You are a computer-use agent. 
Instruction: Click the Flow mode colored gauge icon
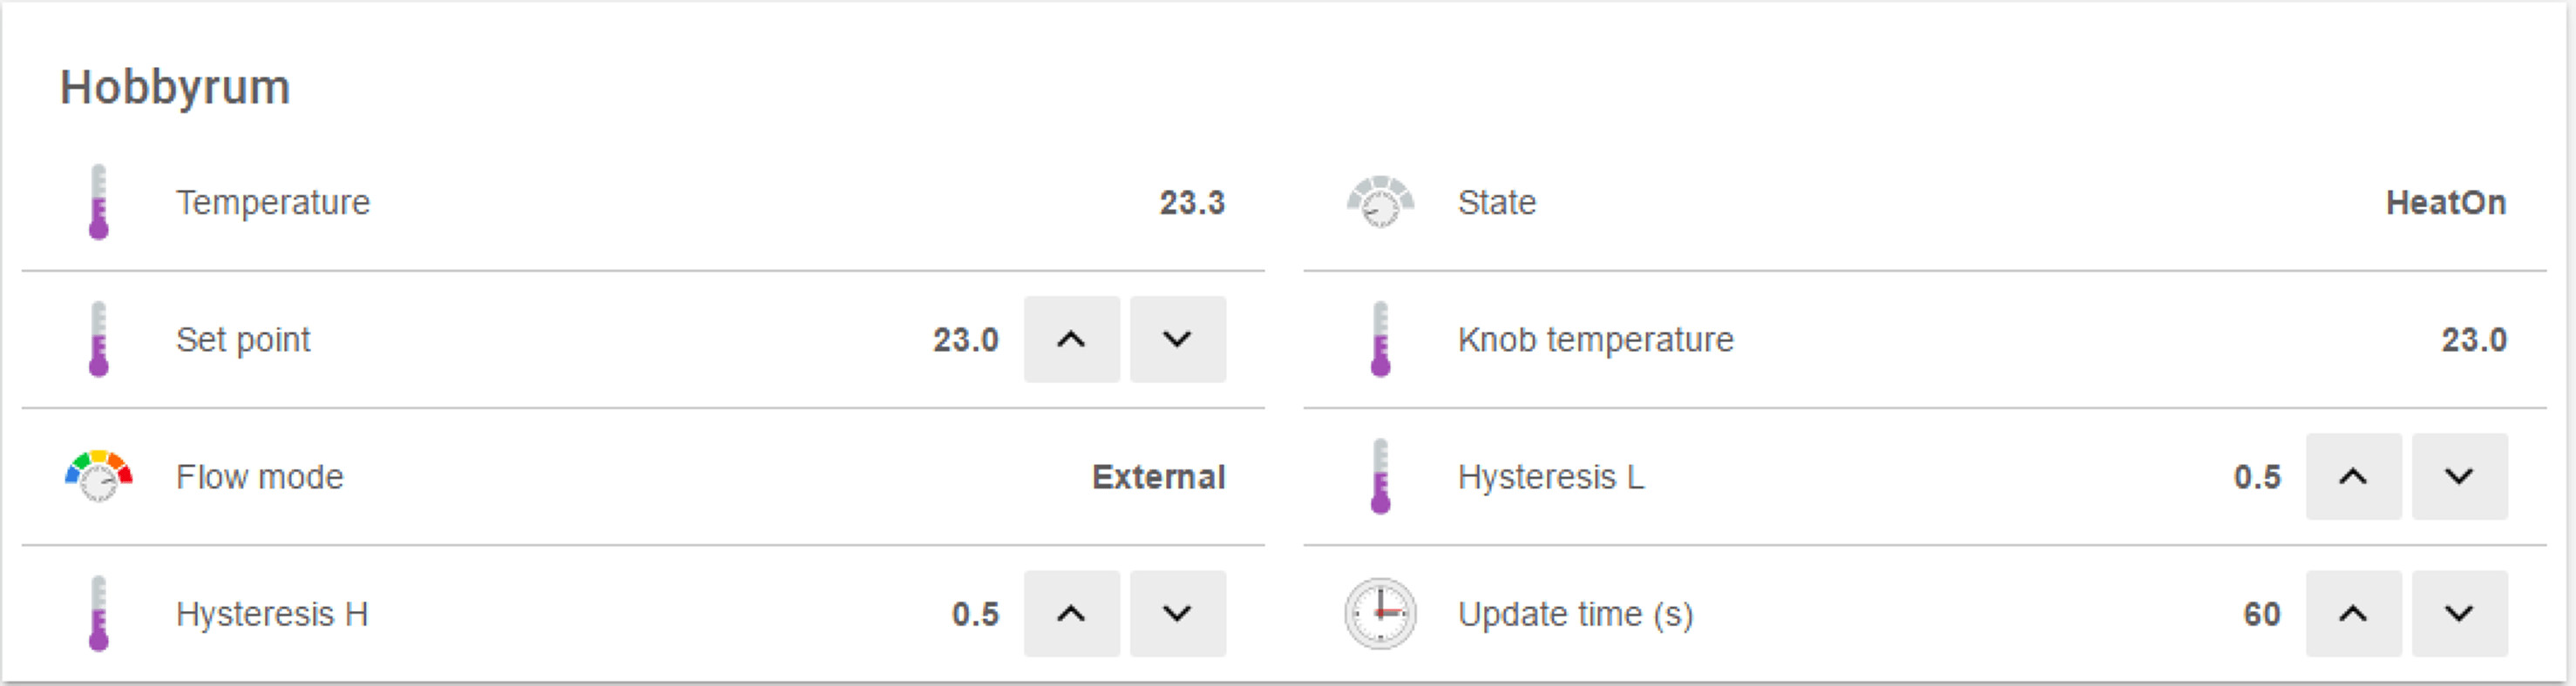(x=98, y=476)
